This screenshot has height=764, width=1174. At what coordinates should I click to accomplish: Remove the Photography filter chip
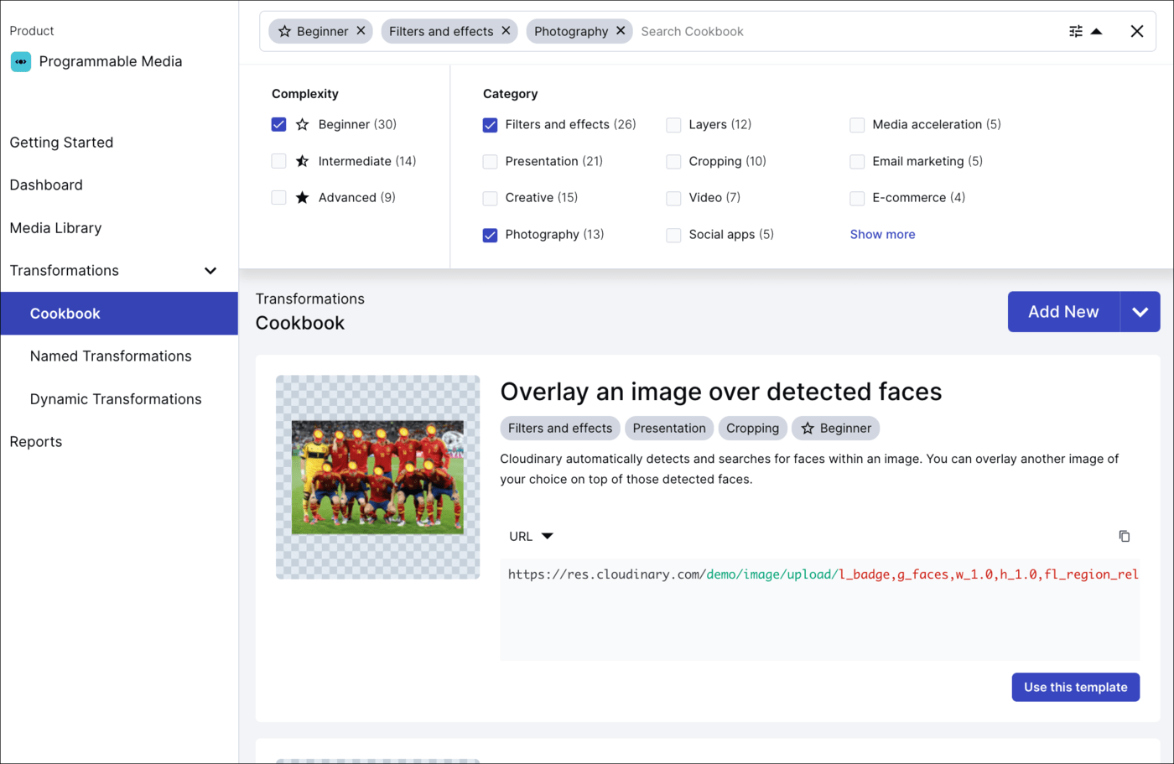coord(621,31)
